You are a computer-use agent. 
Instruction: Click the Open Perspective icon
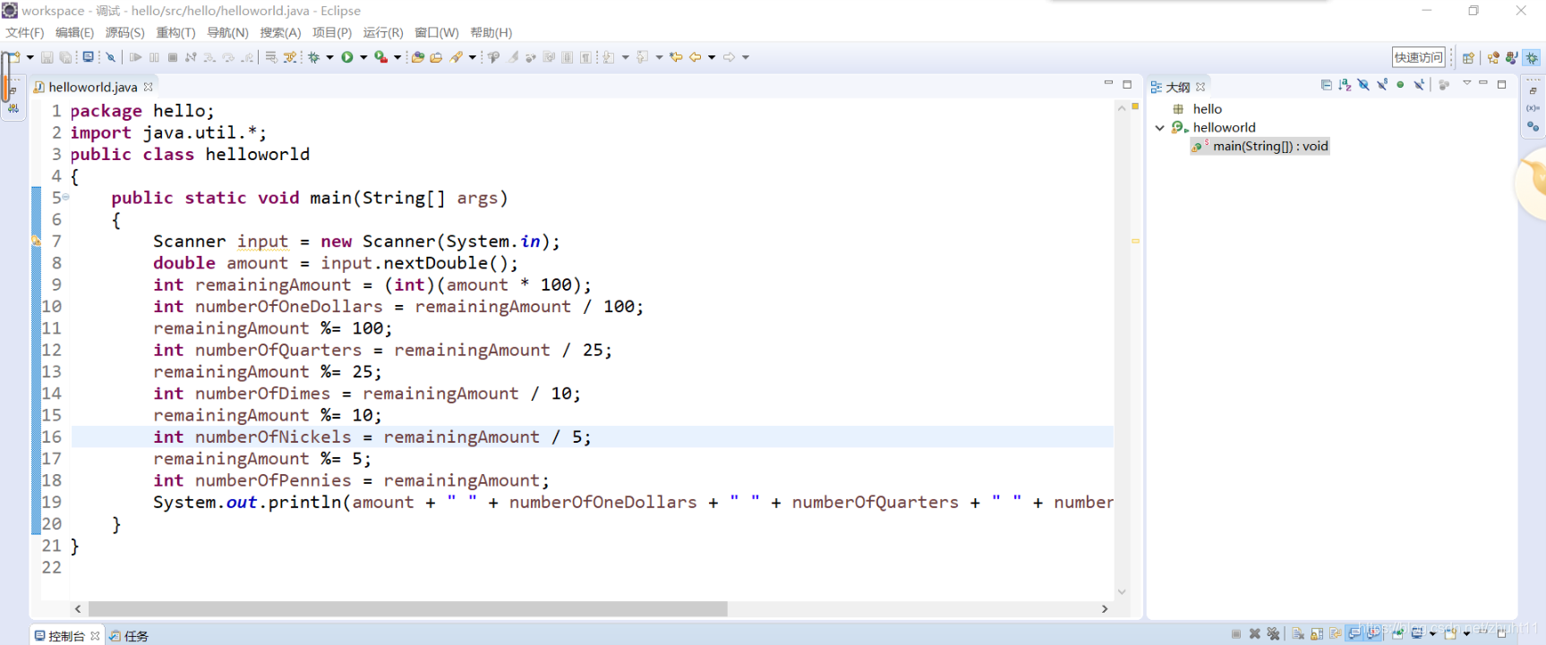[x=1468, y=57]
